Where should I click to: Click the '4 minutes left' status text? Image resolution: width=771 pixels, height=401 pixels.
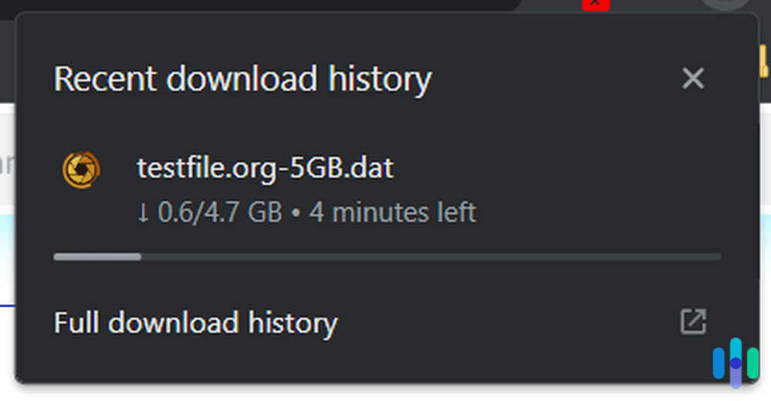(393, 212)
